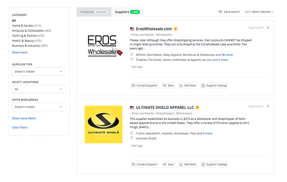
Task: Open Supplier Catalog for ErosWholesale.com
Action: click(x=214, y=86)
